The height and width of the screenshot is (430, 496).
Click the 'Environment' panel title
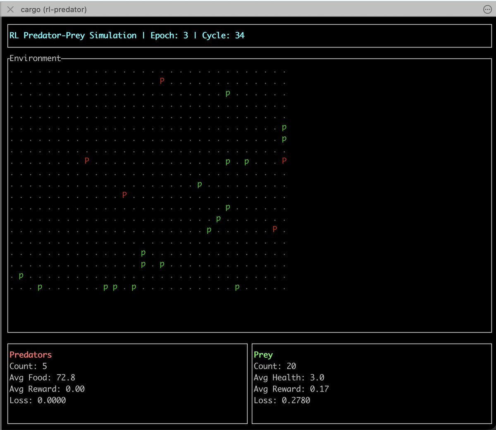[x=35, y=58]
